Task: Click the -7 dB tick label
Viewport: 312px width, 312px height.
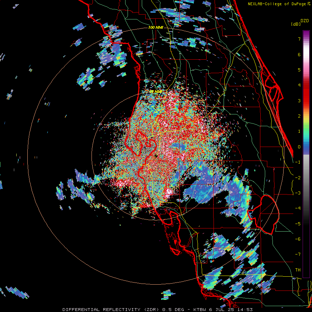Action: [x=298, y=254]
